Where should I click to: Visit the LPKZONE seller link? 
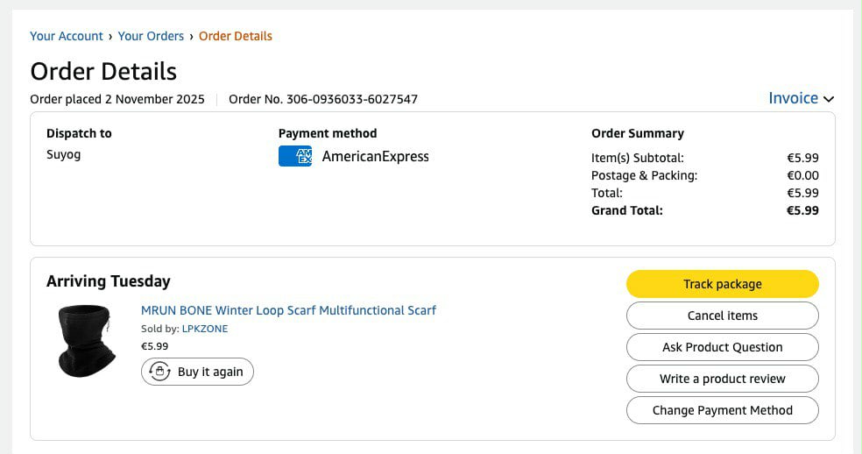coord(204,329)
